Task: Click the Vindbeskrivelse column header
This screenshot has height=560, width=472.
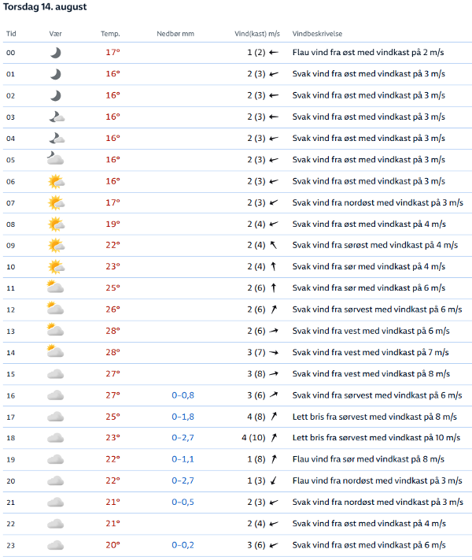Action: [317, 34]
